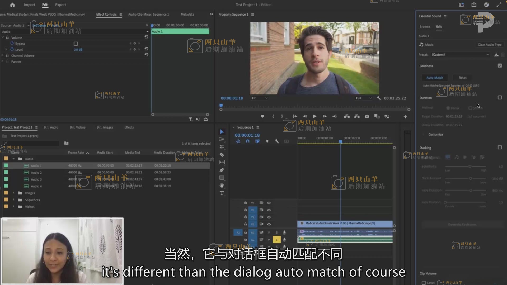Select the Type tool
The height and width of the screenshot is (285, 507).
pyautogui.click(x=222, y=193)
